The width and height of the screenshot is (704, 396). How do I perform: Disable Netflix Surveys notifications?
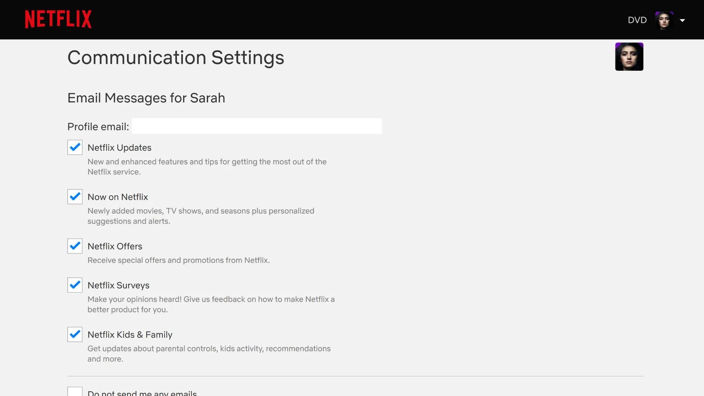74,285
